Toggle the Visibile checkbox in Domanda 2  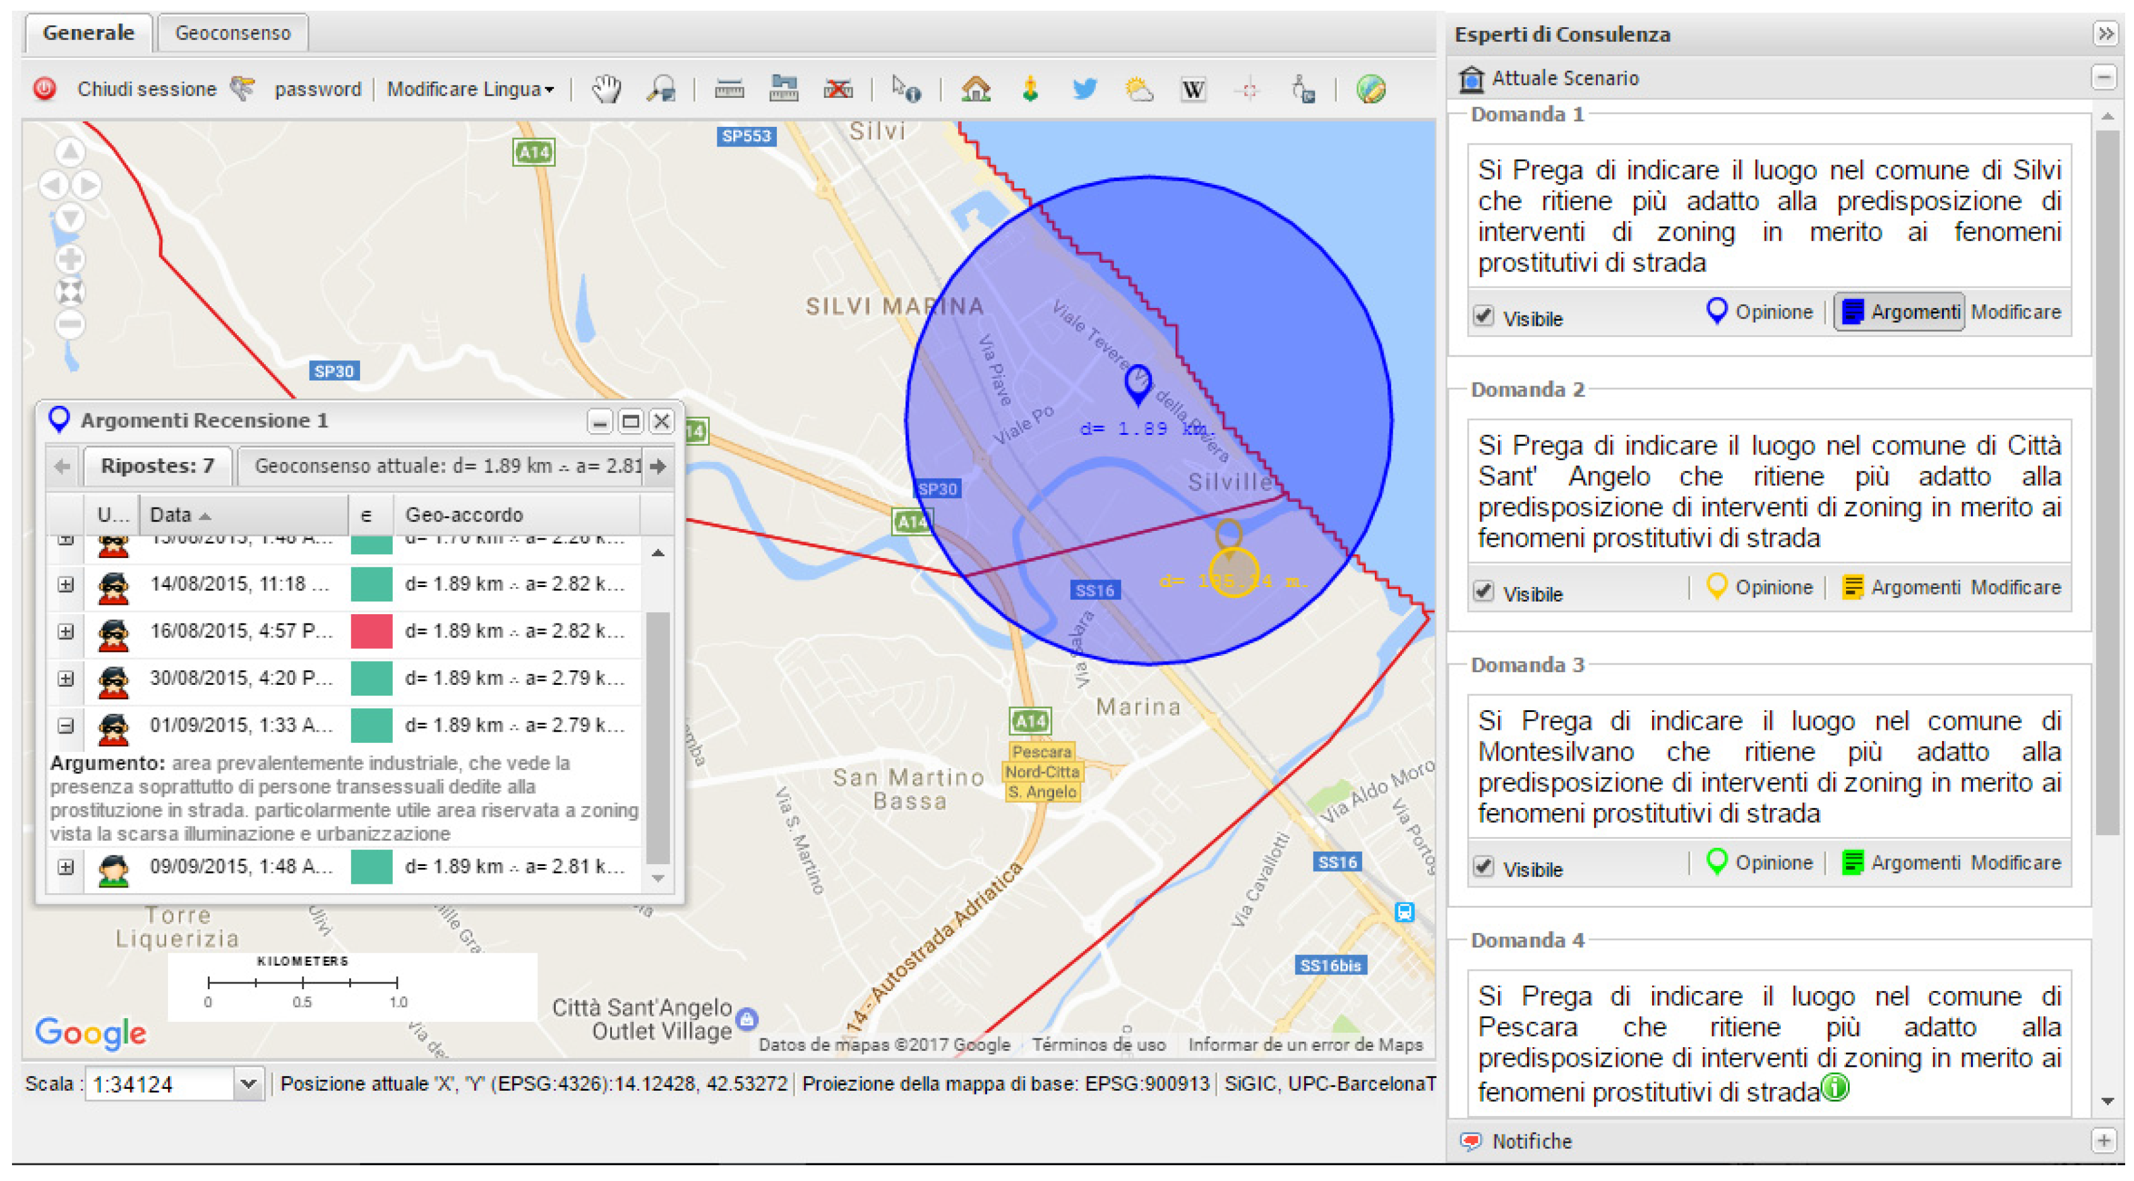1483,593
